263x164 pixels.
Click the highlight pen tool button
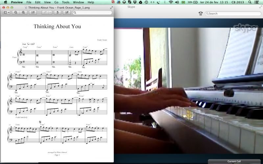(45, 12)
